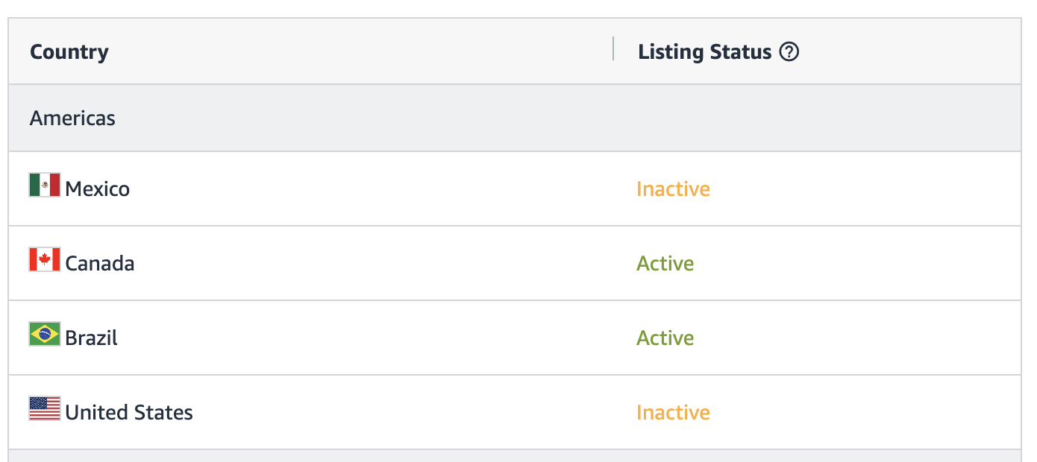Click the Brazil flag icon

click(45, 334)
